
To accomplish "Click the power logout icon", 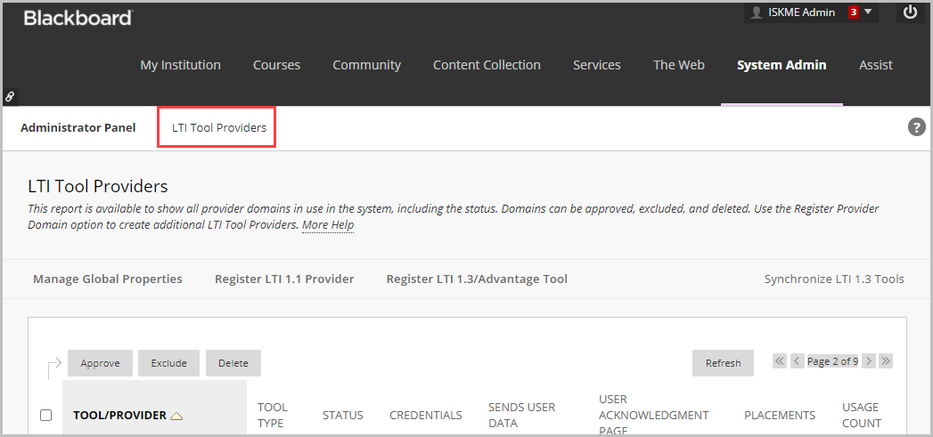I will pos(911,12).
